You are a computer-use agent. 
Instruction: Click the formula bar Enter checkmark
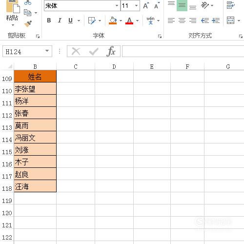tap(94, 52)
